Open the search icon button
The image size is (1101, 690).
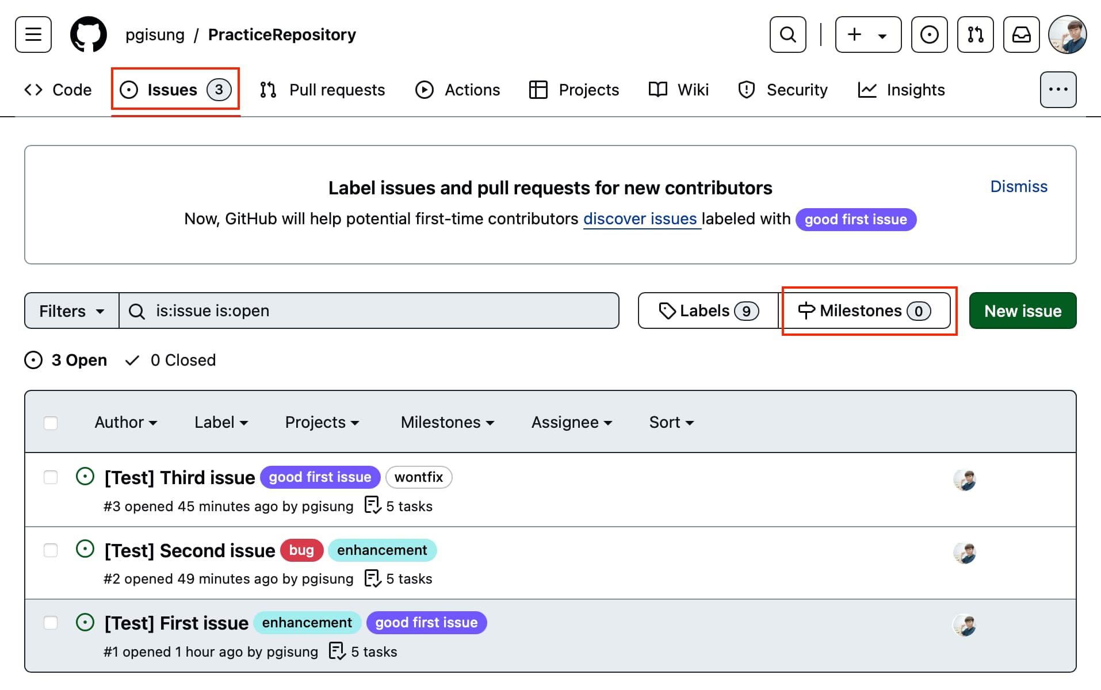click(788, 34)
